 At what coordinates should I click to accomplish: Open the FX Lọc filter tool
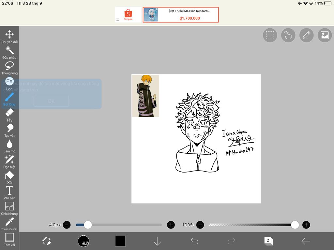[x=9, y=84]
